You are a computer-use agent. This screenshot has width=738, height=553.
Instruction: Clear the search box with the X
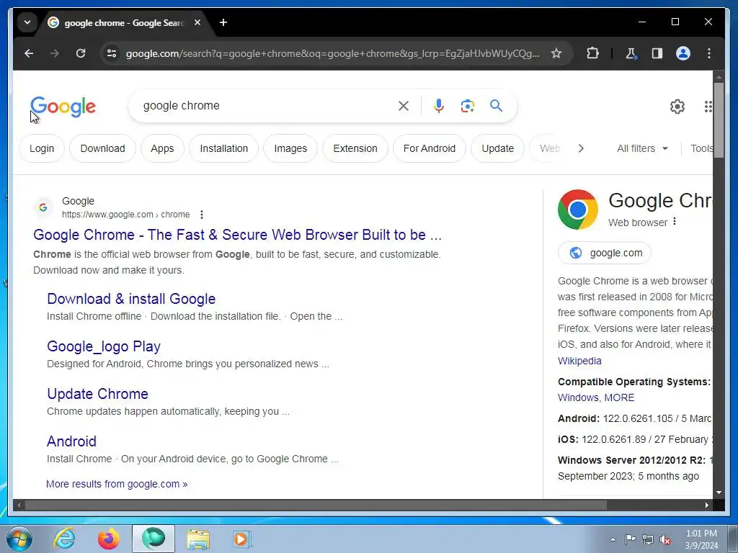point(404,106)
